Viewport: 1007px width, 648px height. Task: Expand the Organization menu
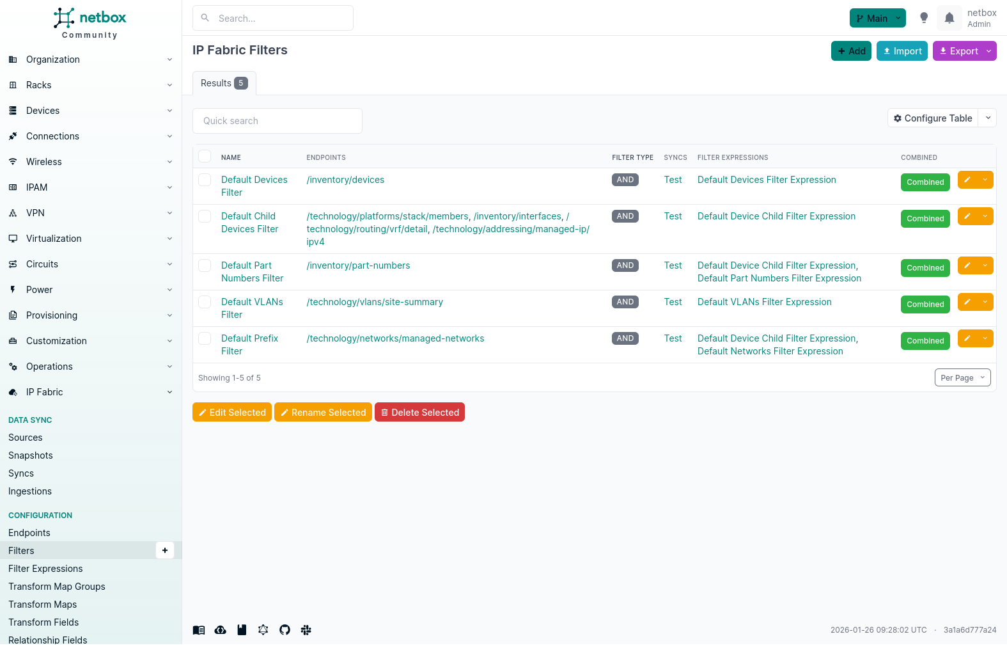(x=91, y=59)
